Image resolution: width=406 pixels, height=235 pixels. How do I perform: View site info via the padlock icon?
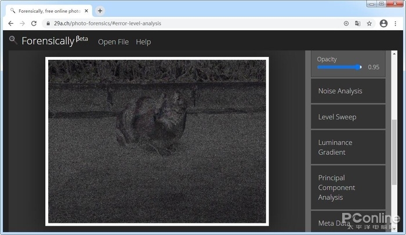[x=48, y=23]
